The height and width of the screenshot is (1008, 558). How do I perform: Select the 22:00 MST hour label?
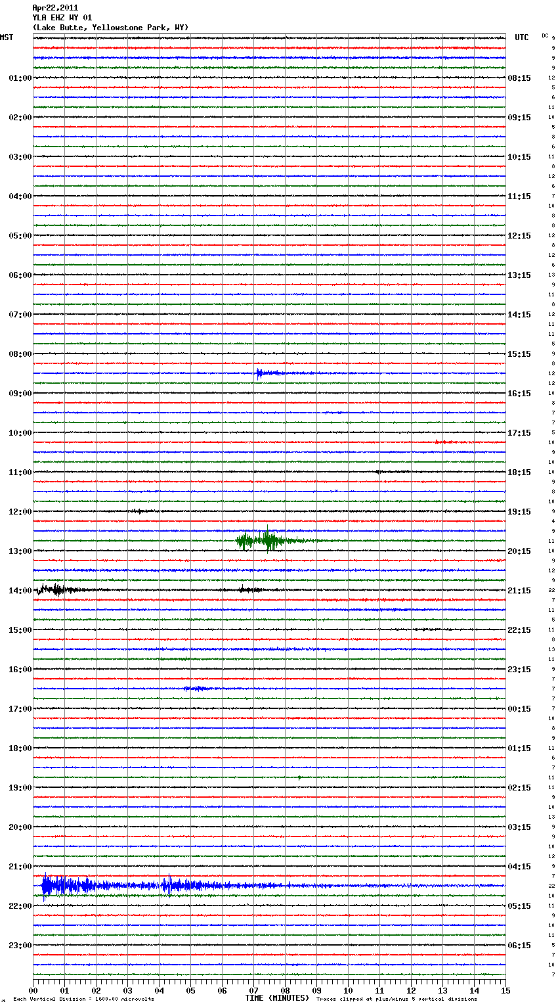20,906
